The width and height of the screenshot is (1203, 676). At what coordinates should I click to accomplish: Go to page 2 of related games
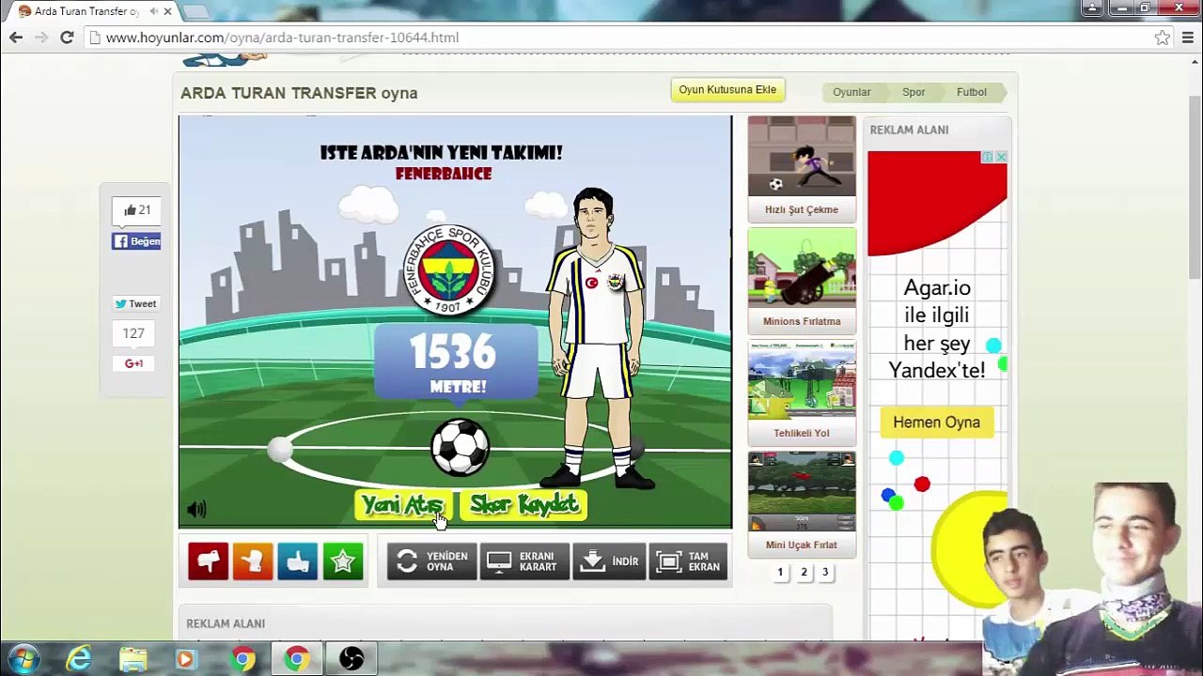click(804, 572)
